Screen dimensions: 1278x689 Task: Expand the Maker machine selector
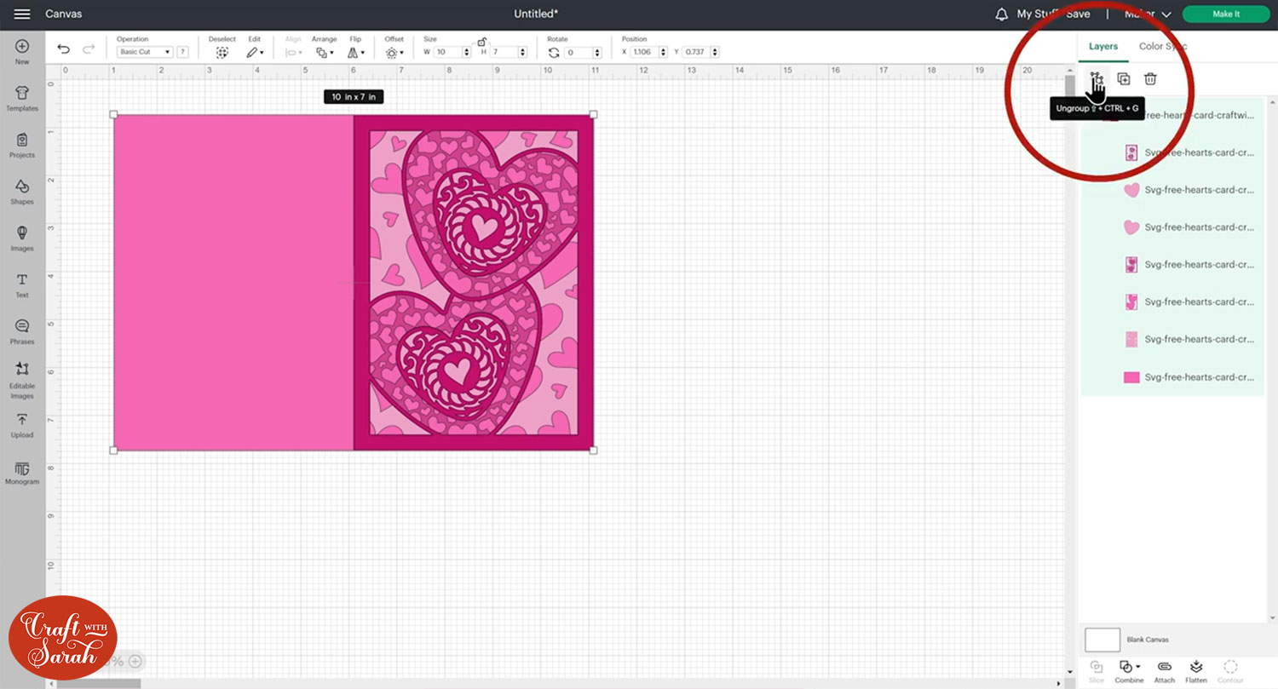[1148, 14]
